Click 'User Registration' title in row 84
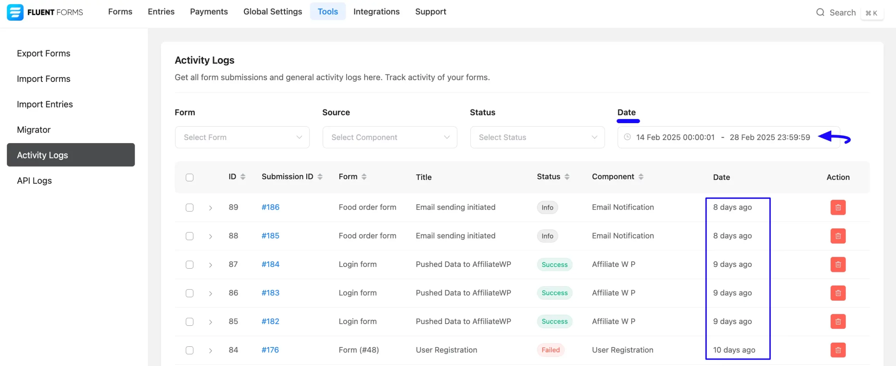896x366 pixels. click(446, 350)
